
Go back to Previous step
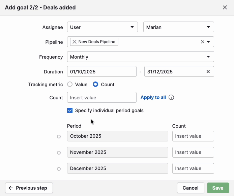point(29,188)
